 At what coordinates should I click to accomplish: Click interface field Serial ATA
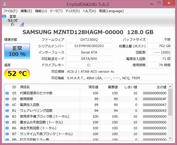(89, 52)
